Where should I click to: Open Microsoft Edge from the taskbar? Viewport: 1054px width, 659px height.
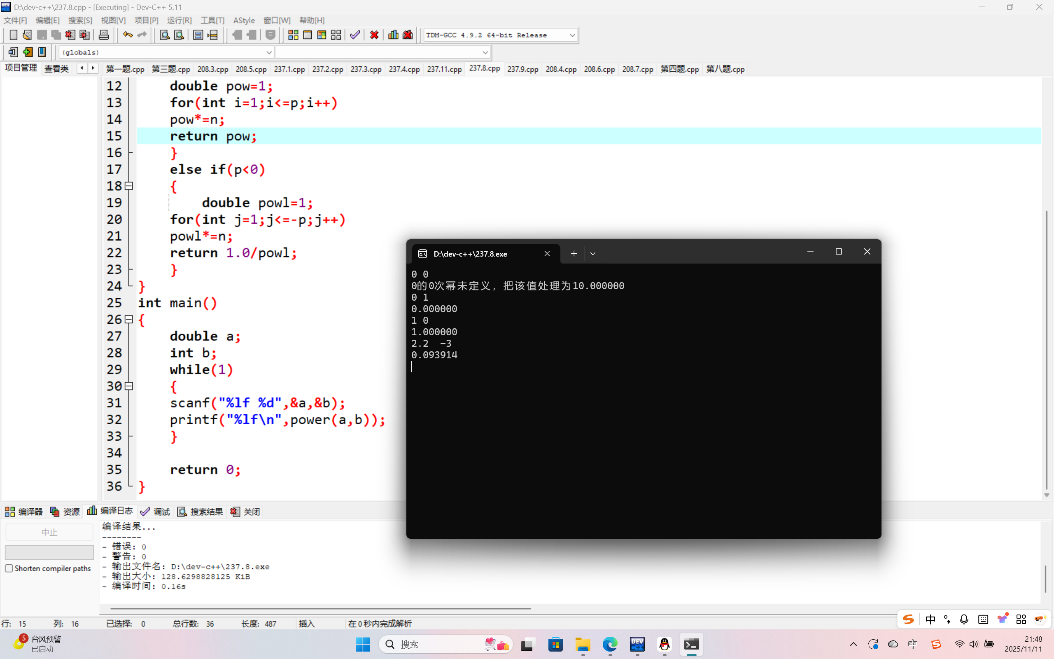point(610,644)
